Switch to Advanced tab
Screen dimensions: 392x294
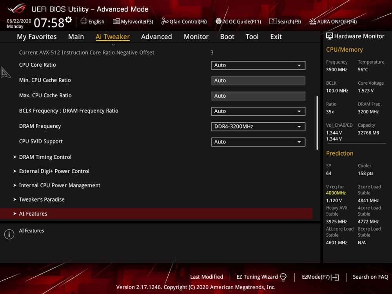(x=156, y=37)
